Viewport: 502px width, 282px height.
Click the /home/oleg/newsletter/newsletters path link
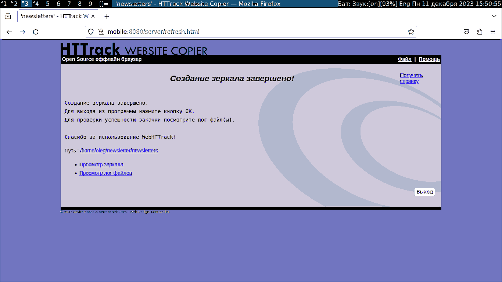(x=119, y=151)
